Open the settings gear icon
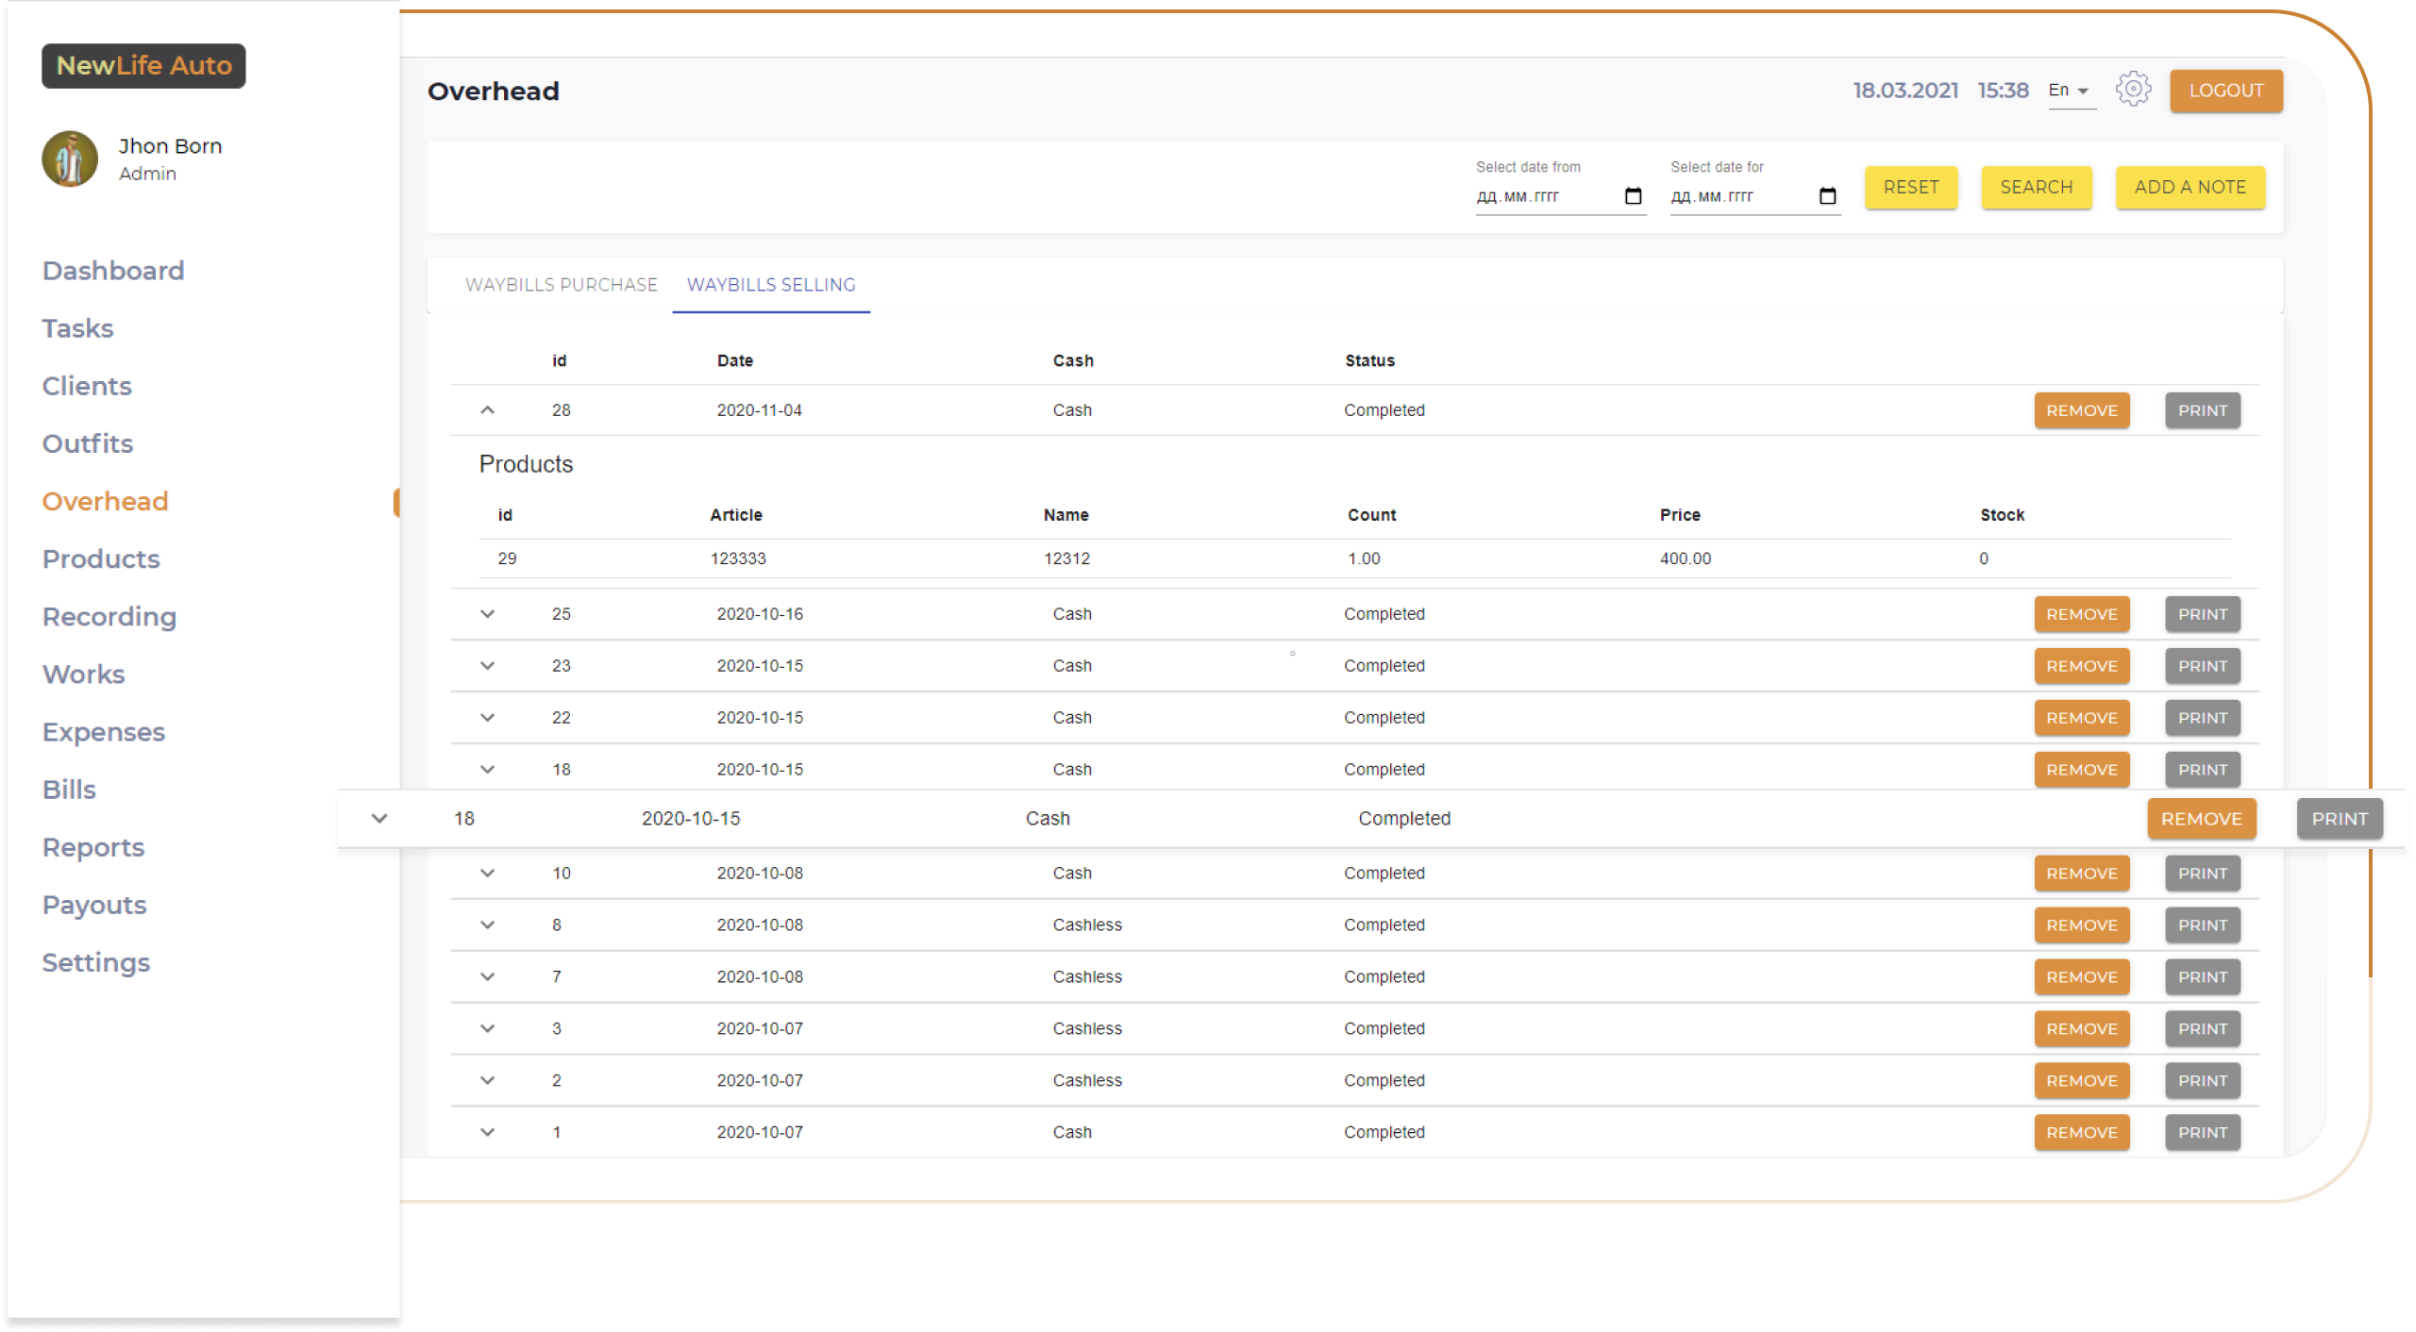The height and width of the screenshot is (1332, 2416). tap(2132, 90)
